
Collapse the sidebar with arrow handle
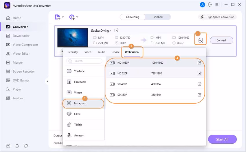[47, 81]
